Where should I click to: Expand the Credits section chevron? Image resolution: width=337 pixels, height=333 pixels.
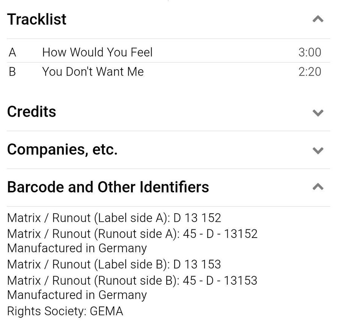pyautogui.click(x=318, y=112)
